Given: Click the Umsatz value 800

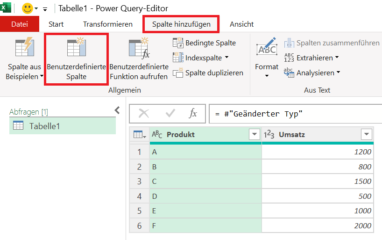Looking at the screenshot, I should [318, 167].
